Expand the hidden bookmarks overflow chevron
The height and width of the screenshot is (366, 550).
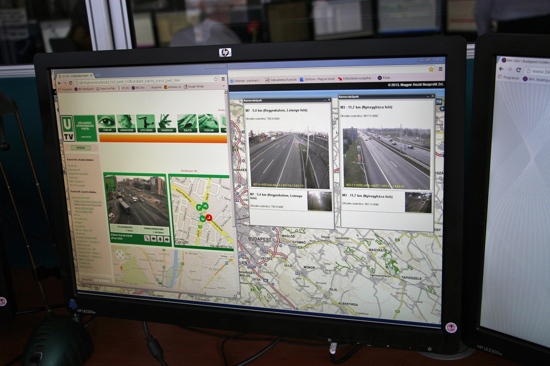(223, 86)
